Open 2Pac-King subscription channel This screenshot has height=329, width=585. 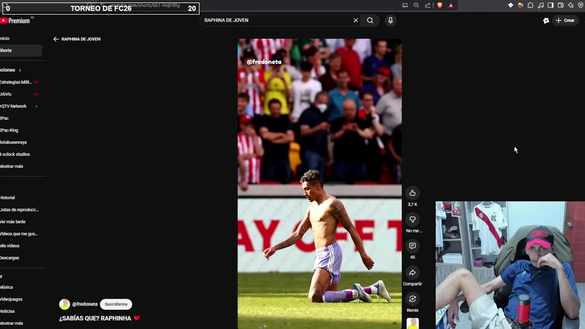(9, 130)
